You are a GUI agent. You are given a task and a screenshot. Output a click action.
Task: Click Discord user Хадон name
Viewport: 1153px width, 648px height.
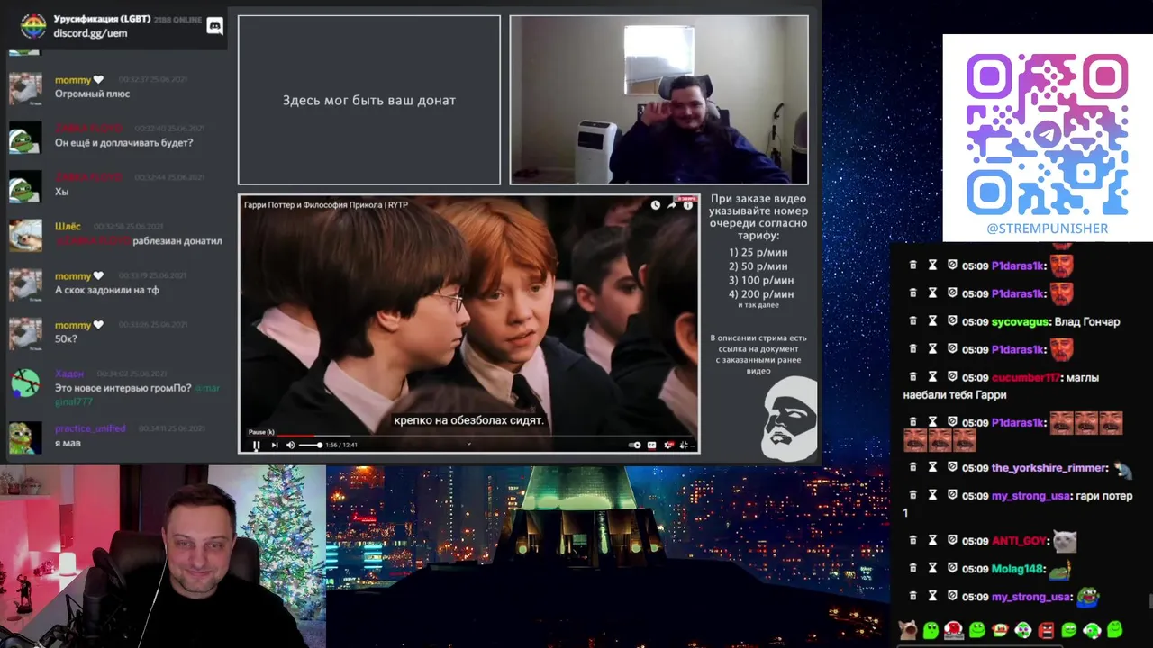(69, 373)
